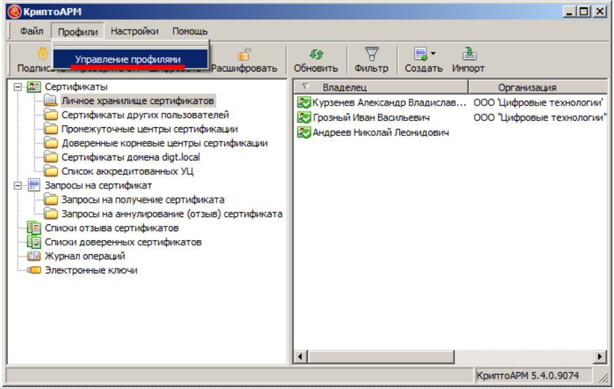Screen dimensions: 614x389
Task: Click the Журнал операций book icon
Action: (34, 256)
